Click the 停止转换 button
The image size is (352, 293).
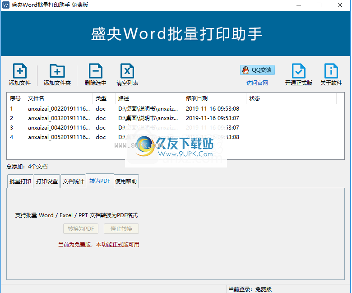(x=121, y=229)
